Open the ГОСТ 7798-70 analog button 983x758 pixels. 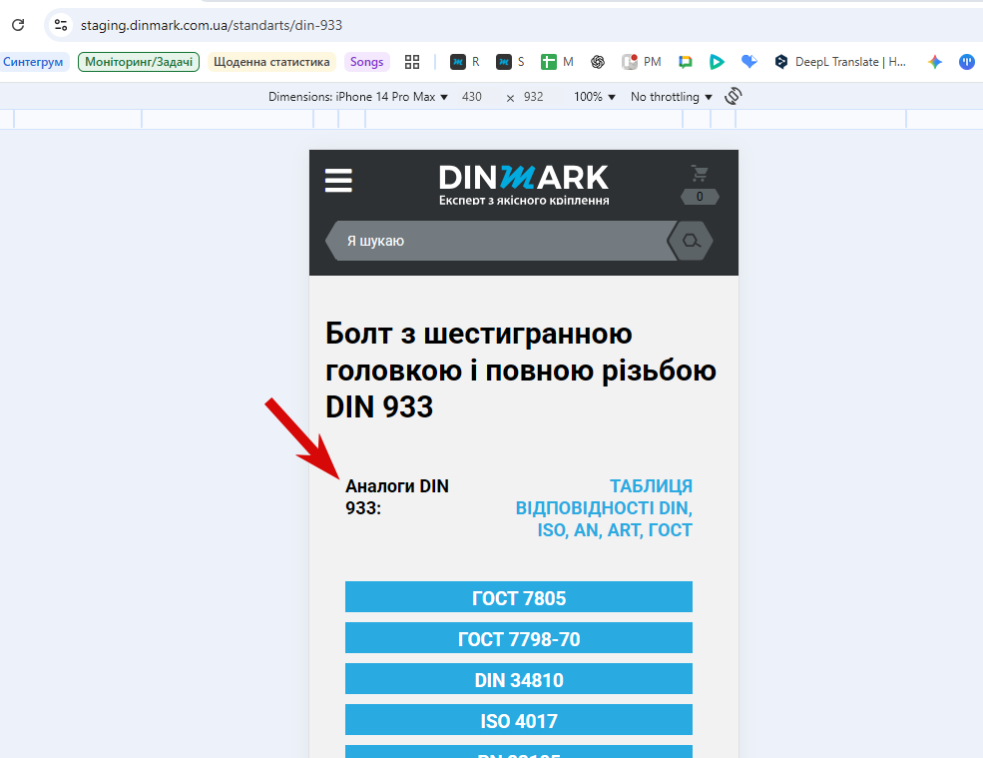[519, 637]
